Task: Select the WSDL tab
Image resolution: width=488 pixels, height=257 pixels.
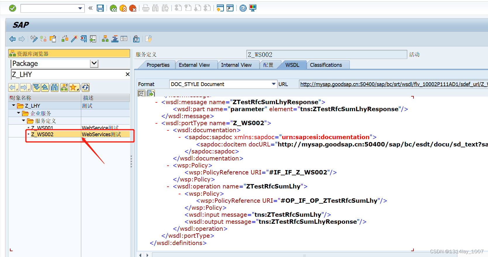Action: pyautogui.click(x=292, y=65)
